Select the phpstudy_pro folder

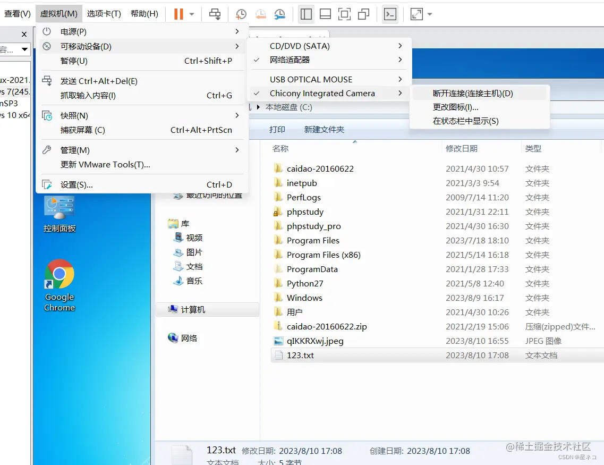click(313, 226)
